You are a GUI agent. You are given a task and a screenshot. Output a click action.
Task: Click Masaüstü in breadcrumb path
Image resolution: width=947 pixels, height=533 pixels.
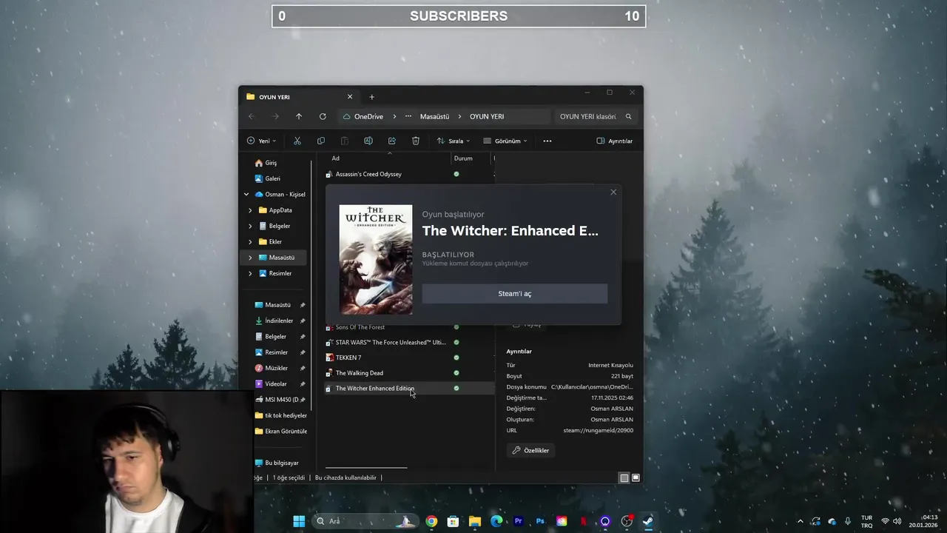click(x=434, y=116)
